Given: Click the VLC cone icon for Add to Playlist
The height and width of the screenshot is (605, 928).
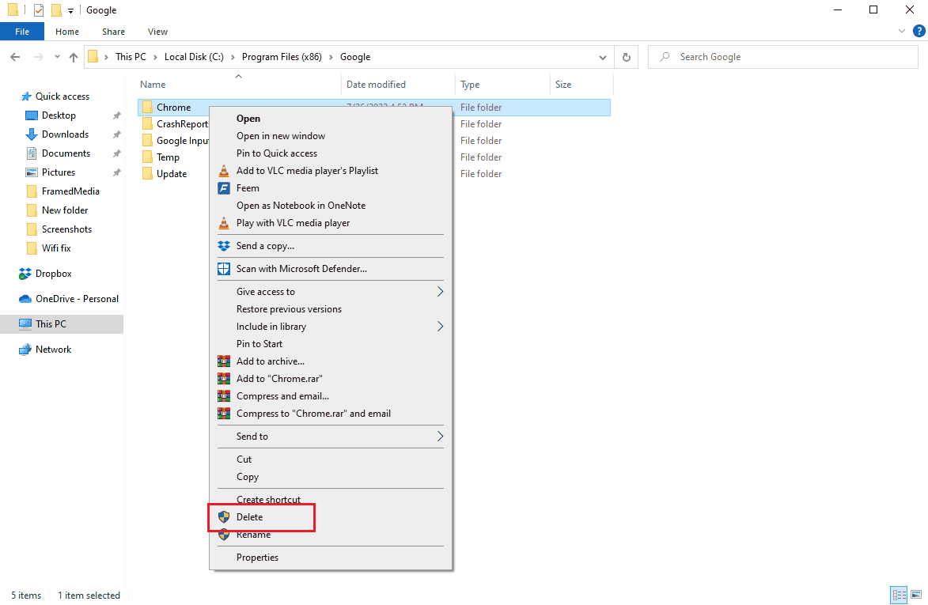Looking at the screenshot, I should point(223,171).
